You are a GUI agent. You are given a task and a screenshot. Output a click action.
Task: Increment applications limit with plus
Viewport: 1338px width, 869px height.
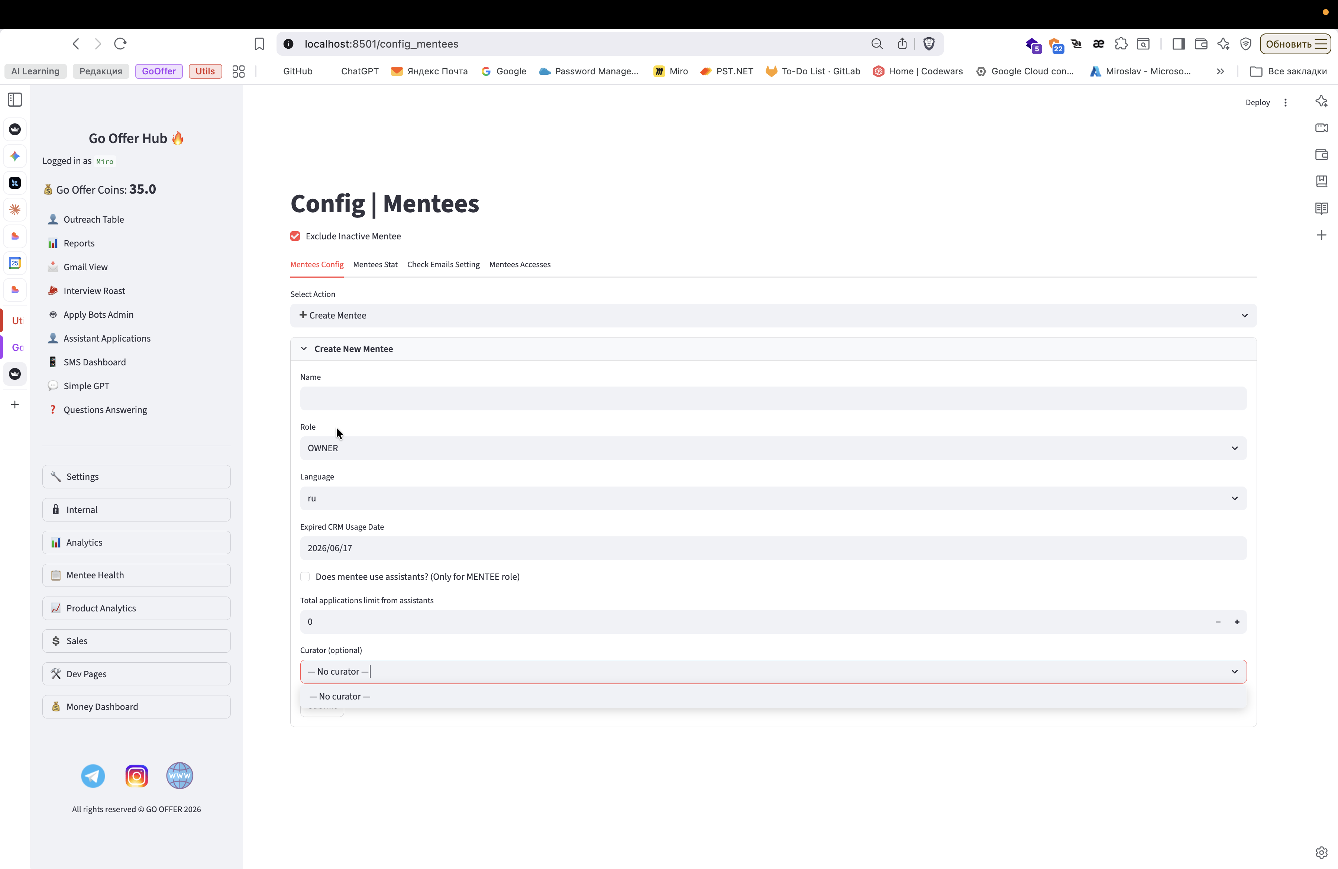point(1237,622)
